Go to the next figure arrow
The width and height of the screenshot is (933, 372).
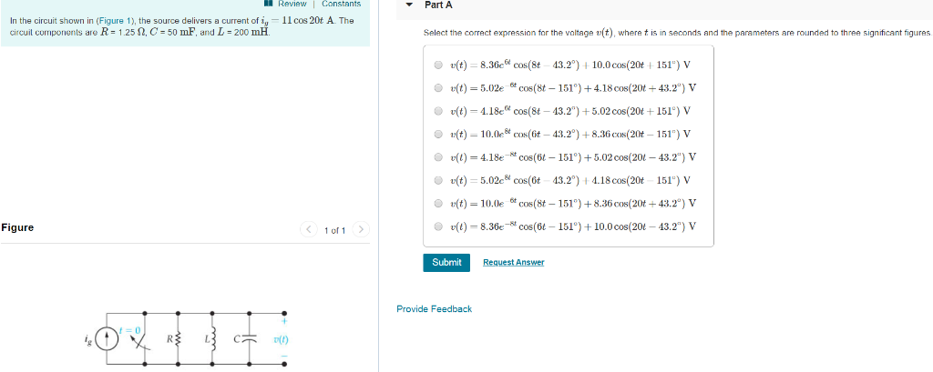point(361,229)
